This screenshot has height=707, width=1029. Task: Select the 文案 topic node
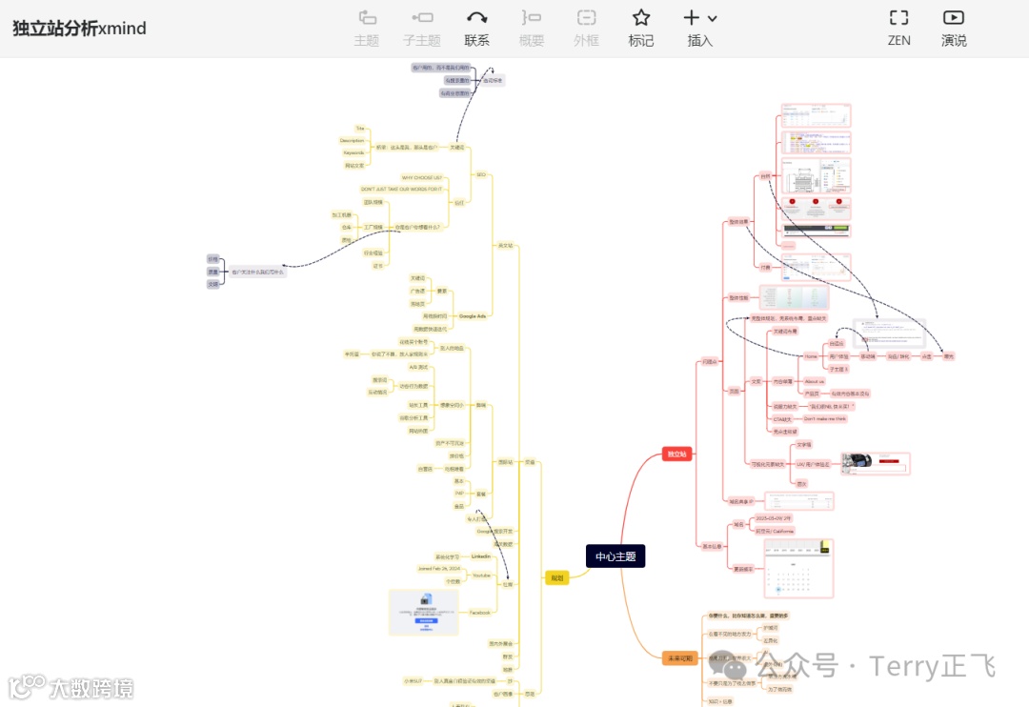point(756,381)
